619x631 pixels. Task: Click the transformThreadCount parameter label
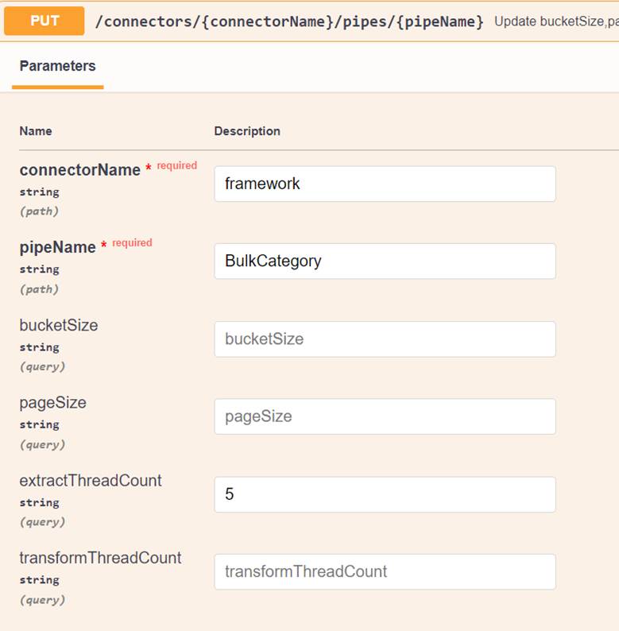pyautogui.click(x=100, y=558)
